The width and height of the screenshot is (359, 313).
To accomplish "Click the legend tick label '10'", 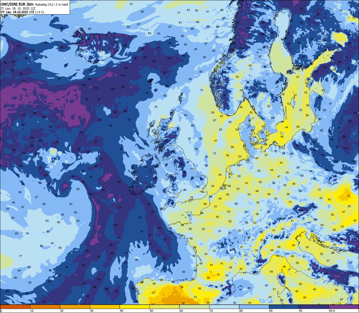I will [32, 311].
